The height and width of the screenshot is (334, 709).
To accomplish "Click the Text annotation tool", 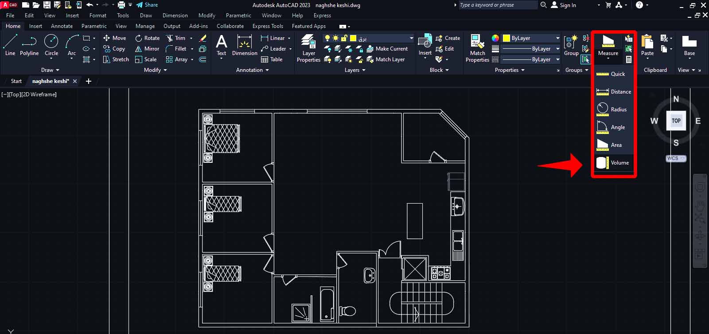I will [221, 46].
